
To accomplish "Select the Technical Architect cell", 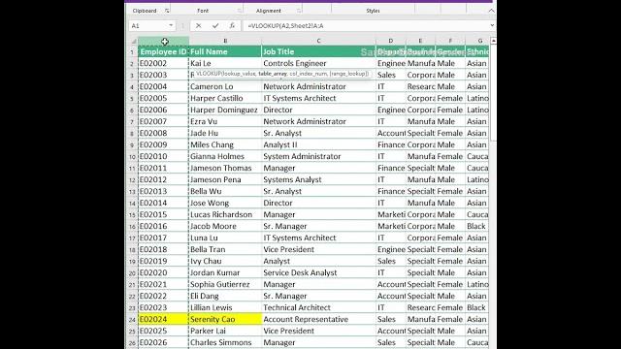I will [x=318, y=307].
